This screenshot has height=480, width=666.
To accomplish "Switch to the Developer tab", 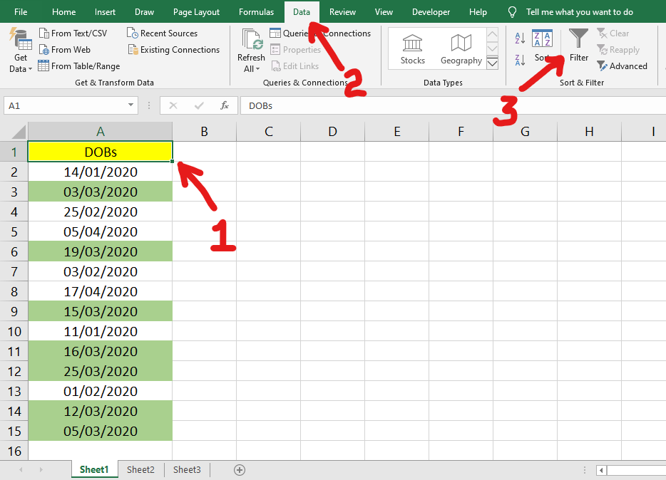I will click(x=431, y=12).
